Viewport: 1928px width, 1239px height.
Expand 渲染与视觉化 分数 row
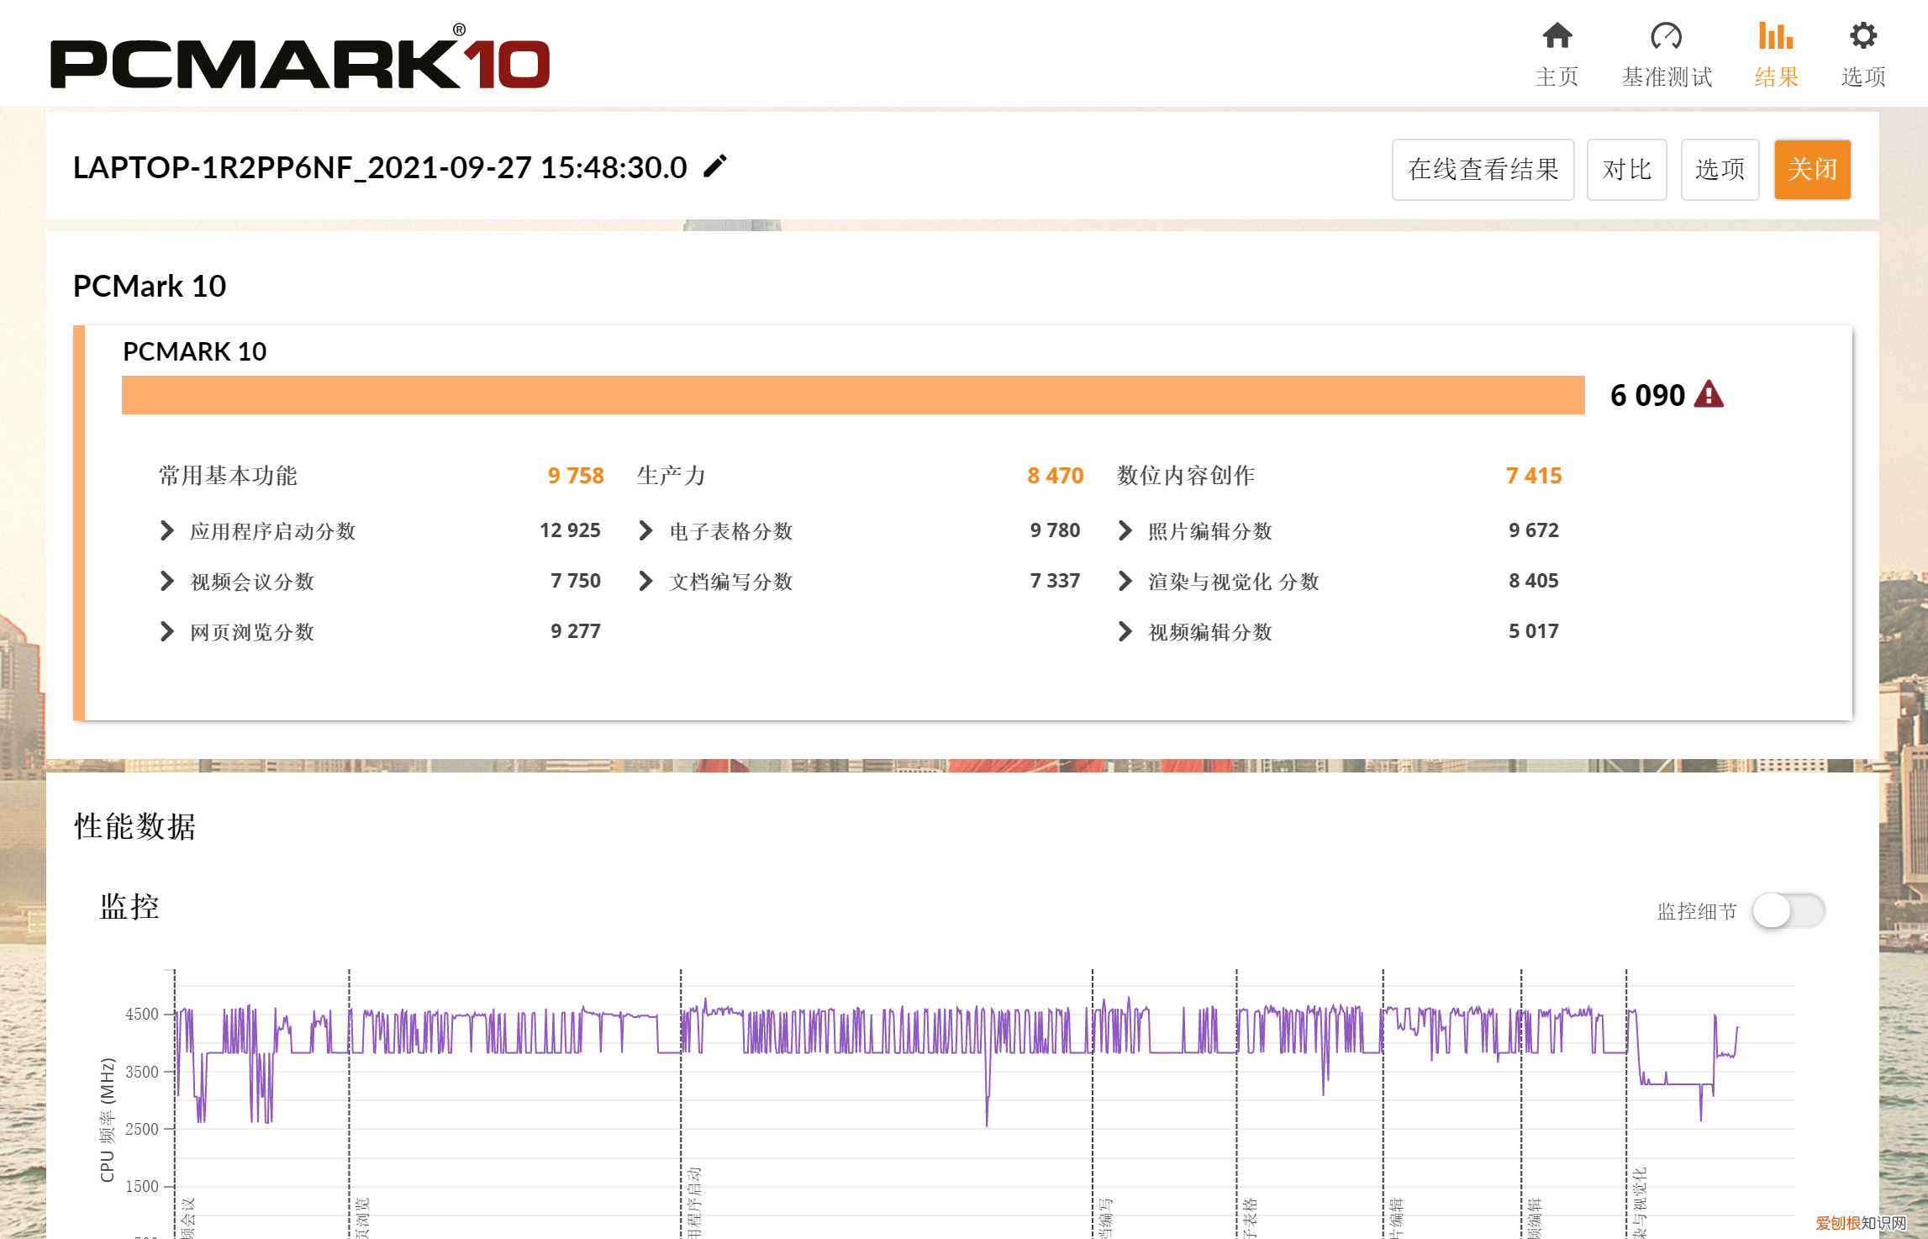pos(1125,581)
